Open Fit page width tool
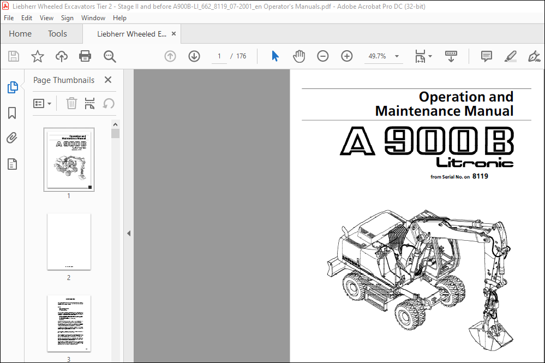Image resolution: width=545 pixels, height=363 pixels. tap(420, 56)
